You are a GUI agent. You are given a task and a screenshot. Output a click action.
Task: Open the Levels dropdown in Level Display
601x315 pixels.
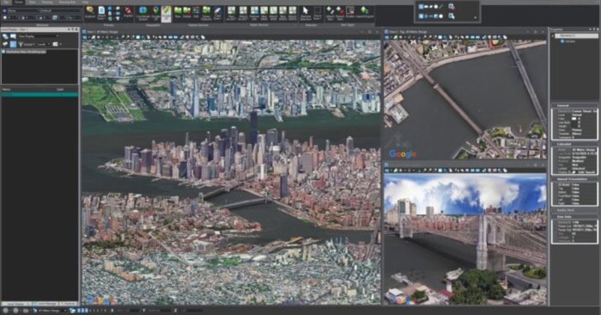tap(42, 44)
